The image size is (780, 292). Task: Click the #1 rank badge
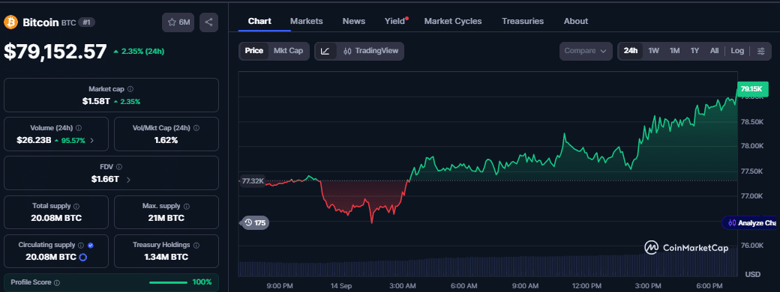(86, 22)
